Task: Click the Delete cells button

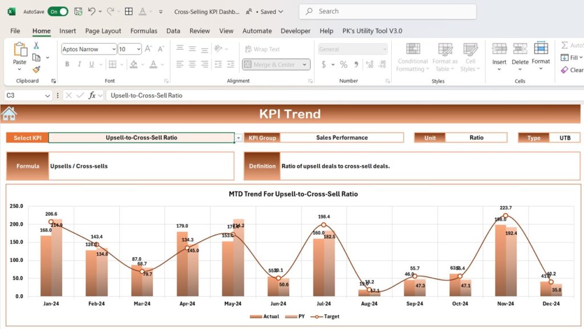Action: click(520, 56)
